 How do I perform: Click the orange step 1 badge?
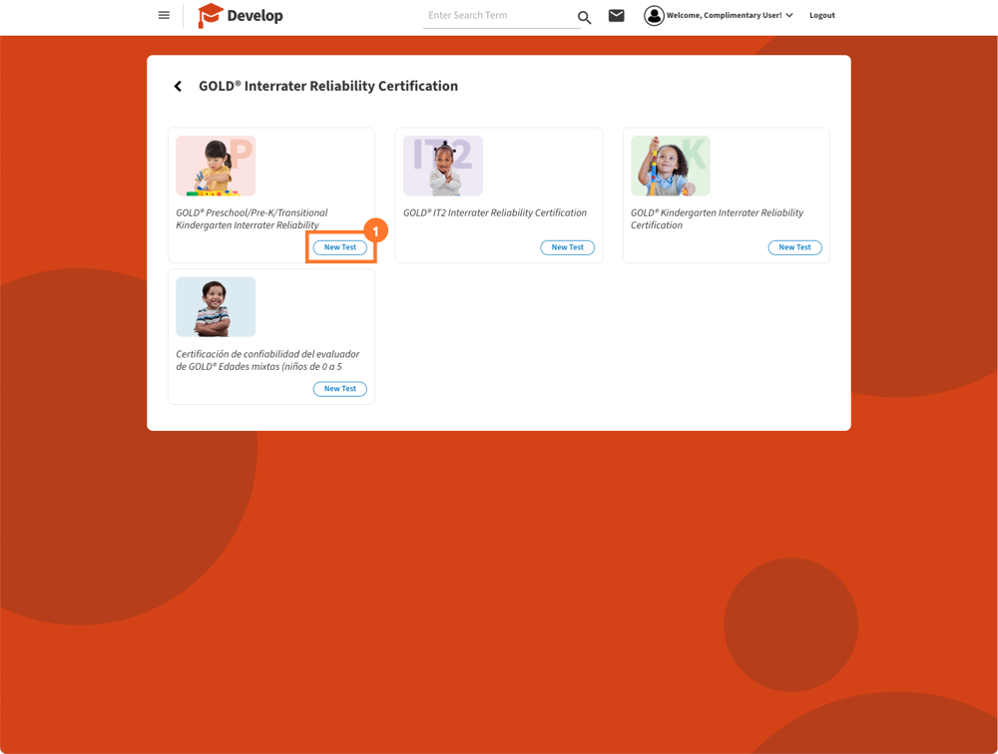pos(375,230)
